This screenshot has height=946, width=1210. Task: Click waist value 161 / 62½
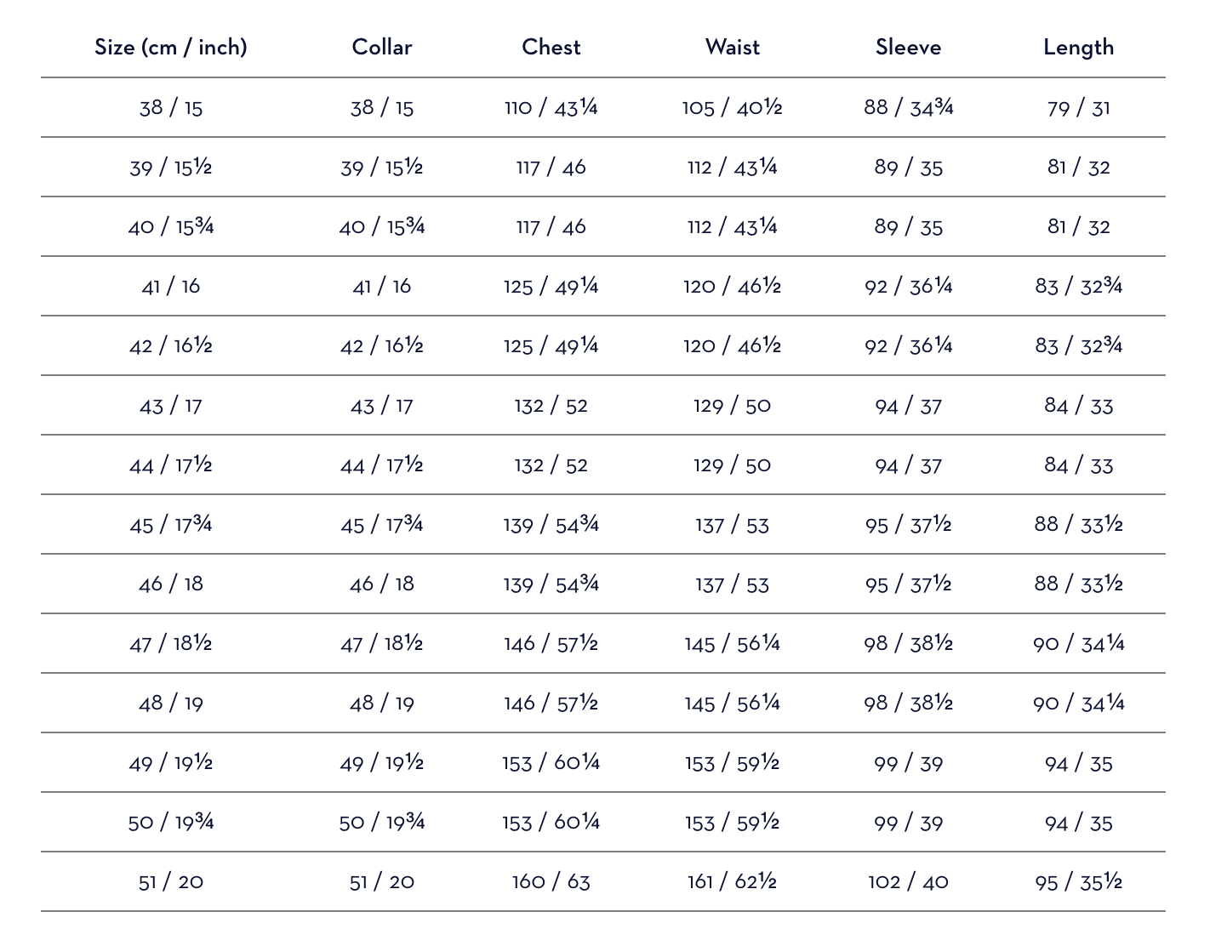[732, 881]
